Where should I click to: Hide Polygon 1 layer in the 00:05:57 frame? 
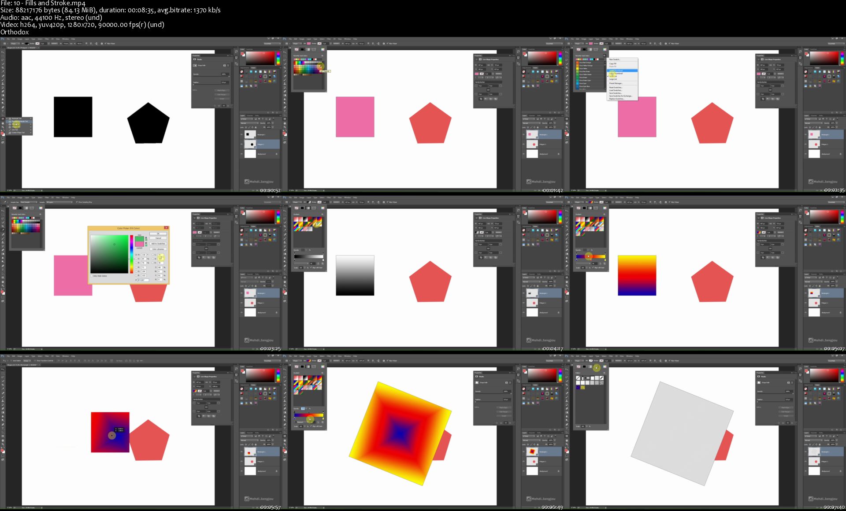(x=241, y=462)
